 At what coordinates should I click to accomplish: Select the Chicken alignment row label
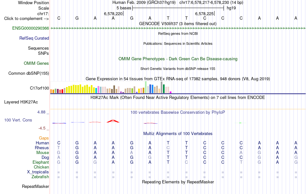[41, 167]
